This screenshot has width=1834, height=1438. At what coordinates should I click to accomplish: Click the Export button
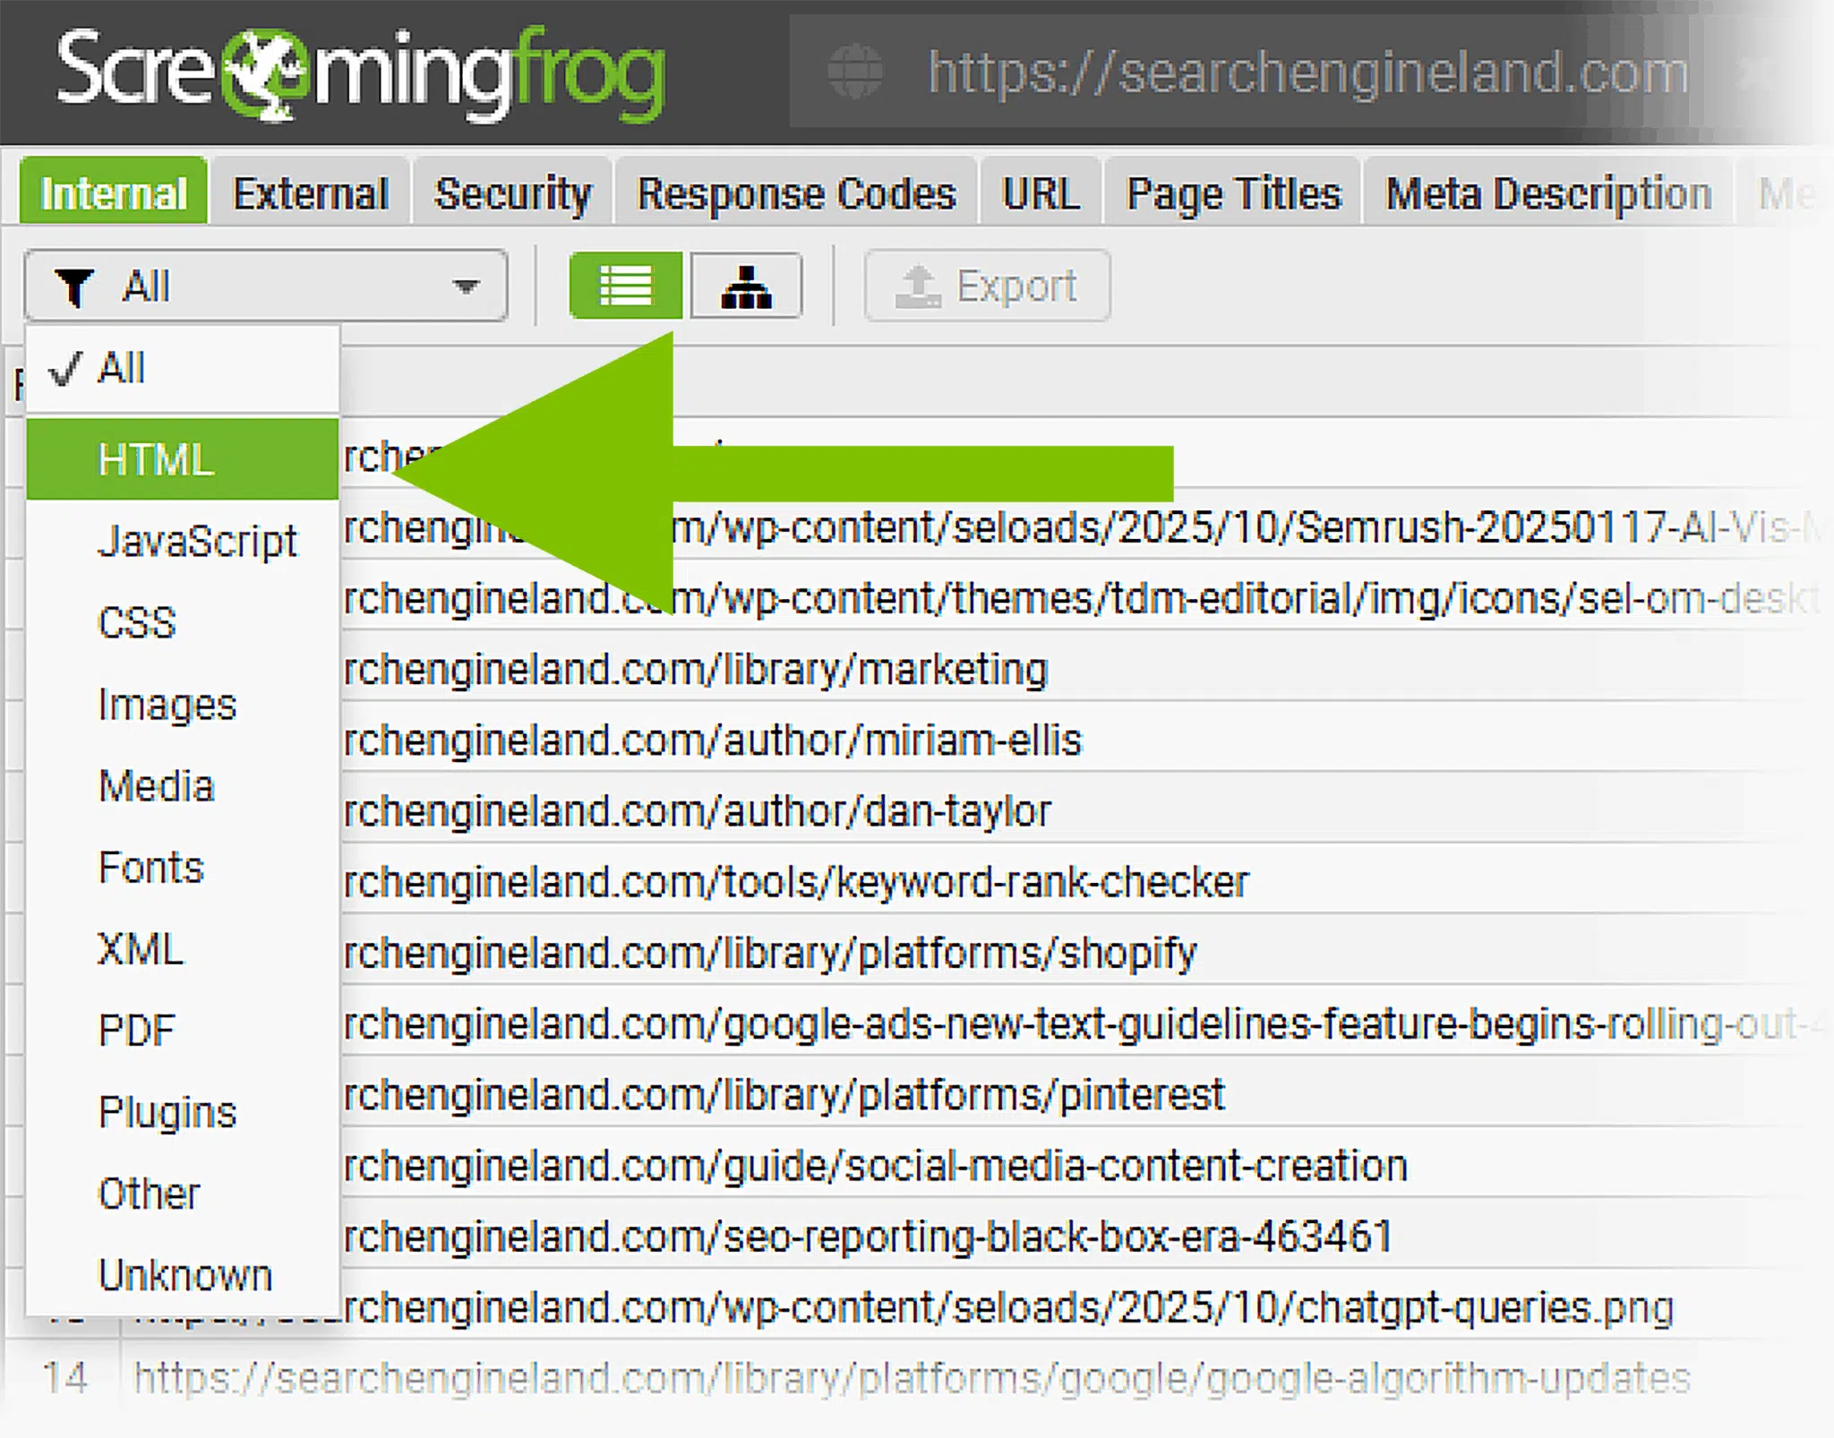click(987, 287)
